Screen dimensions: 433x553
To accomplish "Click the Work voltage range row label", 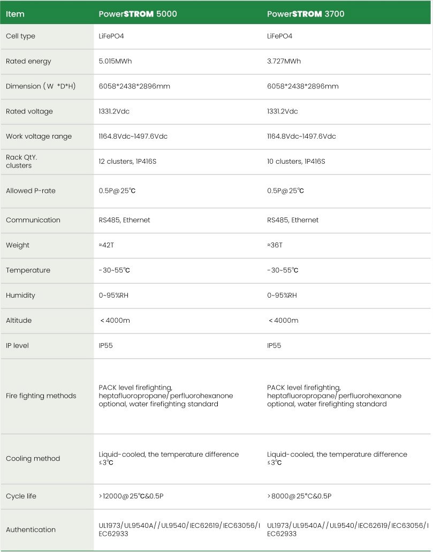I will click(x=39, y=137).
